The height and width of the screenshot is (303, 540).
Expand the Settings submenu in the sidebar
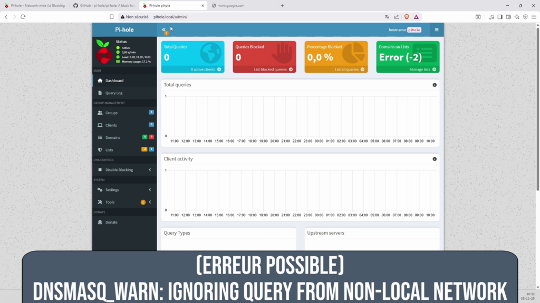124,190
